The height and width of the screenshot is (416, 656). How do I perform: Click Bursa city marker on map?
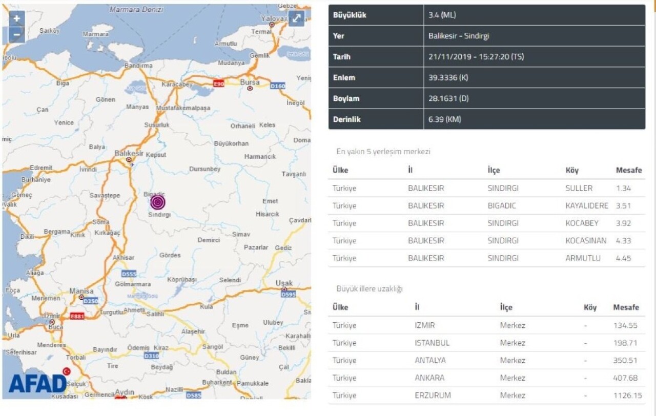[250, 88]
